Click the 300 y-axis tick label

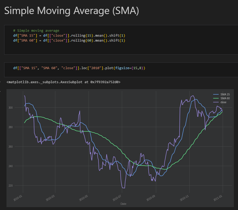pyautogui.click(x=11, y=108)
